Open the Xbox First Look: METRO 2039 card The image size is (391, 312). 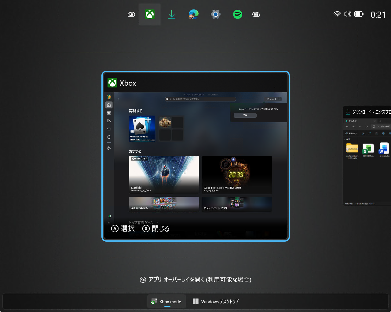coord(237,175)
